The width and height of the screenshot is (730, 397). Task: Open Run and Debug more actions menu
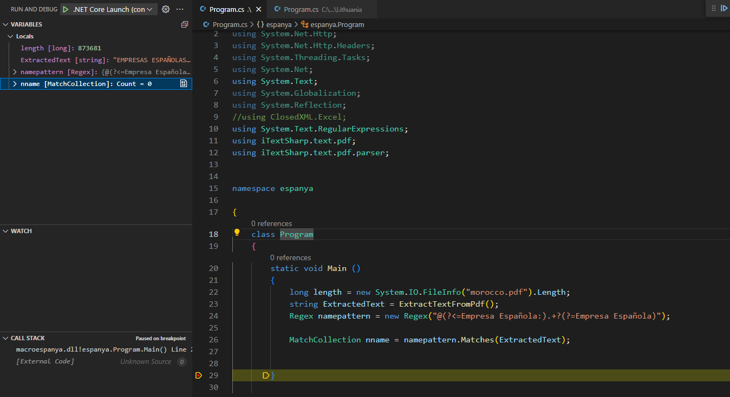coord(180,9)
